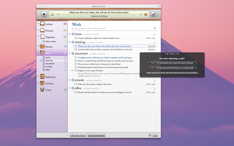234x146 pixels.
Task: Check 'Take out the trash' action box
Action: click(76, 84)
